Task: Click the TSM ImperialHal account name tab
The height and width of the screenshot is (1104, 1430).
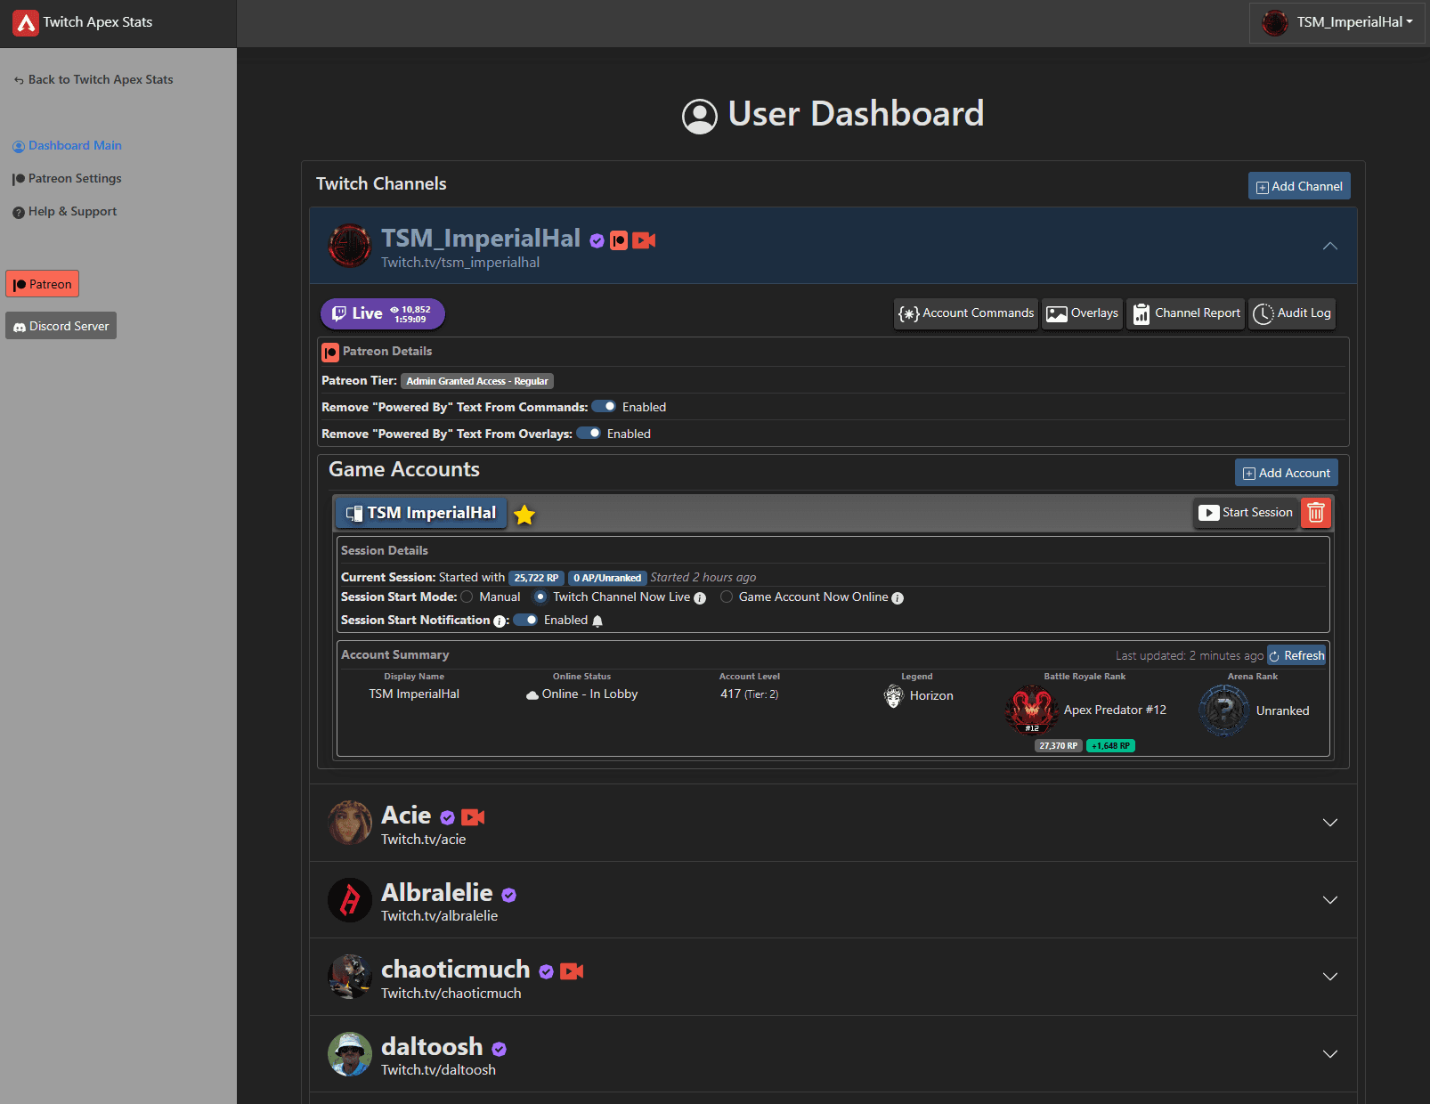Action: tap(421, 514)
